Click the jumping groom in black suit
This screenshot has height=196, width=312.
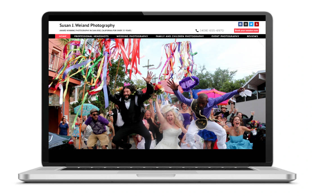click(127, 112)
